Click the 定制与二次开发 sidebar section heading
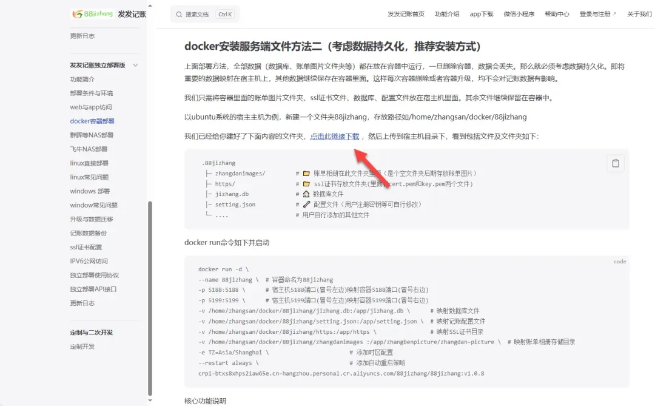Viewport: 655px width, 406px height. [x=92, y=333]
